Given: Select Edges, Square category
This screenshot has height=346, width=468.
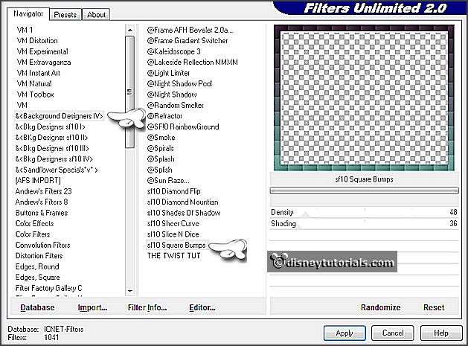Looking at the screenshot, I should pos(38,278).
